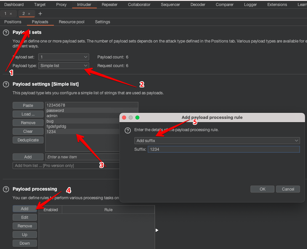Open the Collaborator tab
The height and width of the screenshot is (249, 307).
coord(139,5)
